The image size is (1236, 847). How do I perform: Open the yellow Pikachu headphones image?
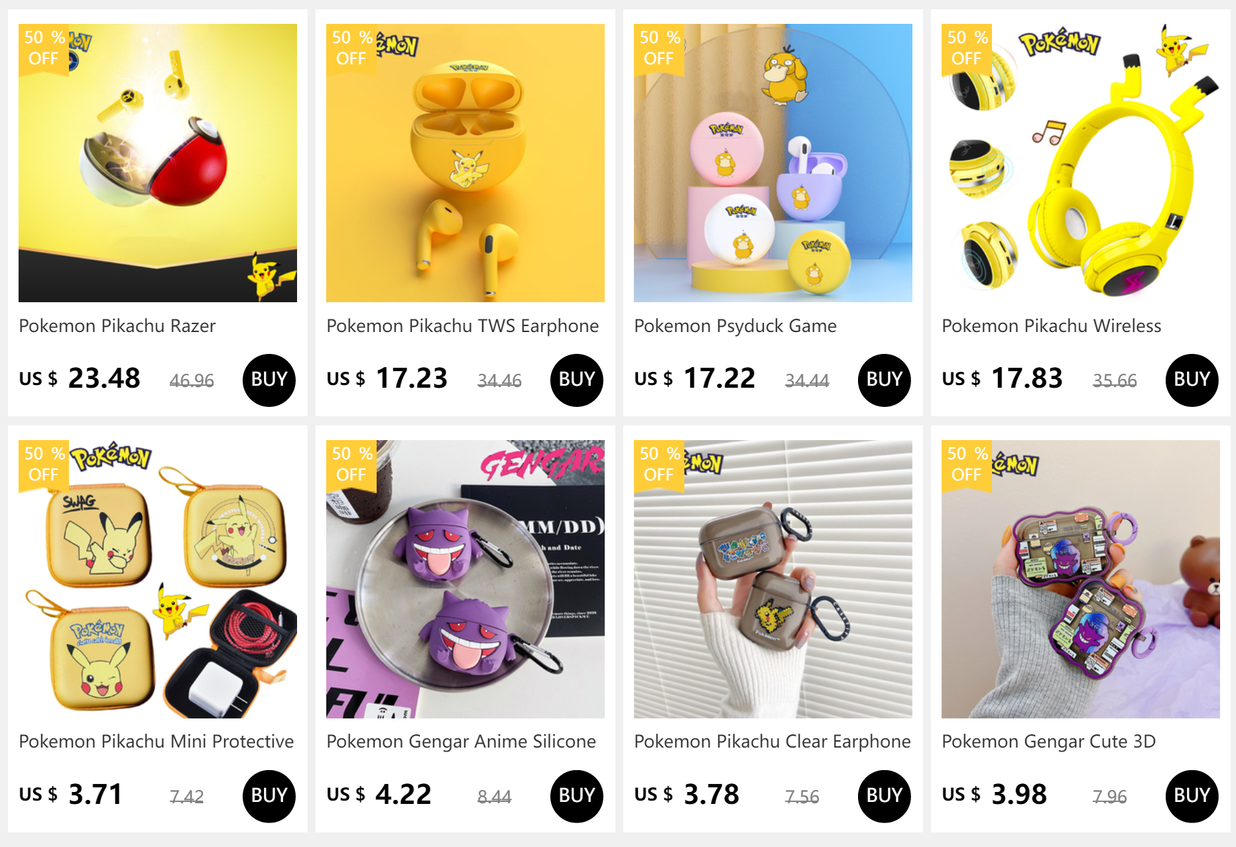pos(1081,163)
